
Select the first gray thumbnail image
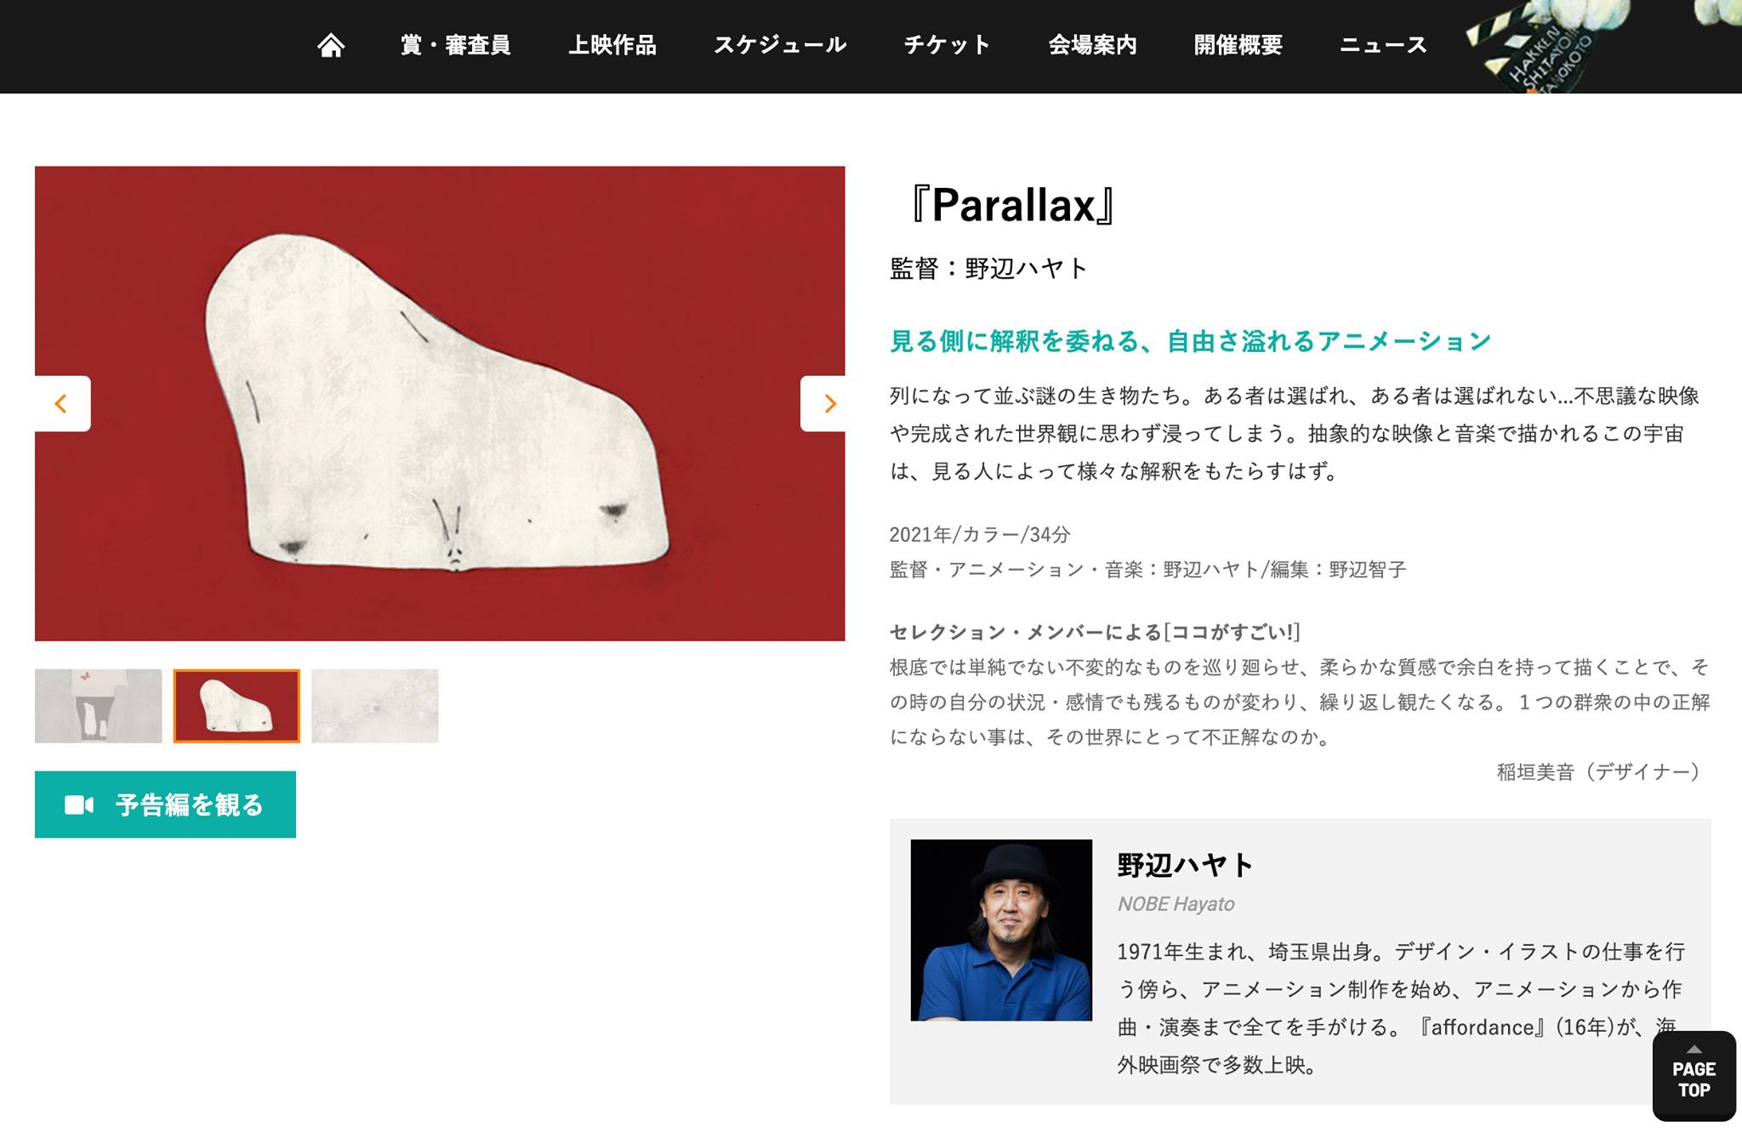99,706
